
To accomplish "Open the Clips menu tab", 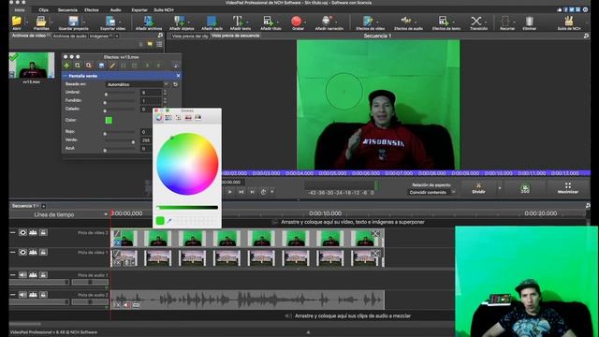I will (44, 10).
